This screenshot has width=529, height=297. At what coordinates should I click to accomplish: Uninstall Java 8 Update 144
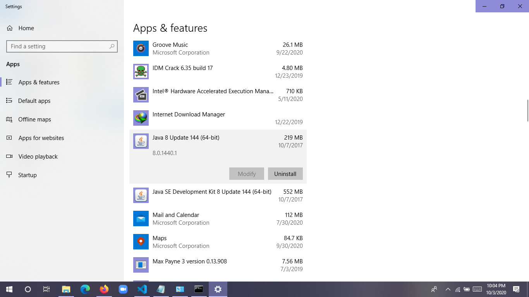[285, 174]
